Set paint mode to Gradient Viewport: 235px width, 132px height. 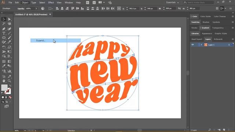7,97
